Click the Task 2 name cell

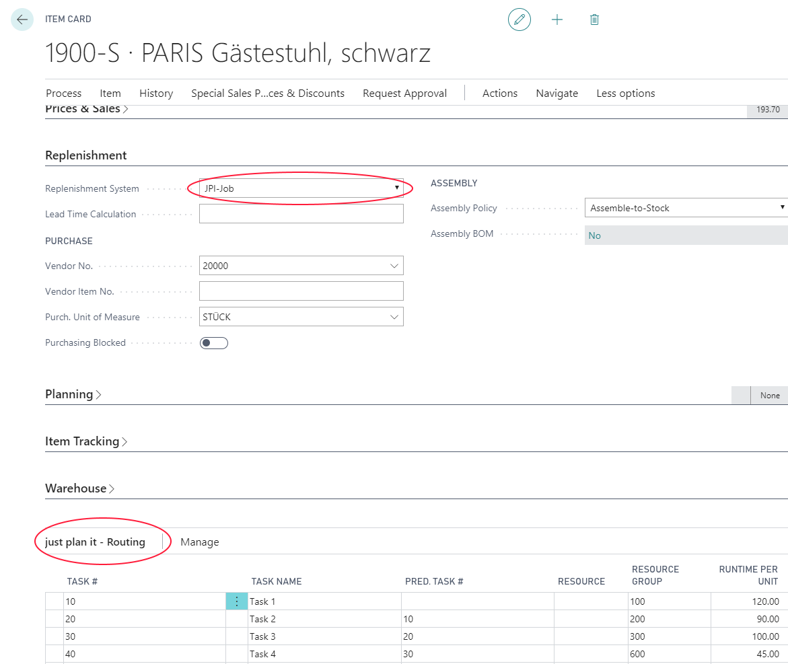click(324, 619)
